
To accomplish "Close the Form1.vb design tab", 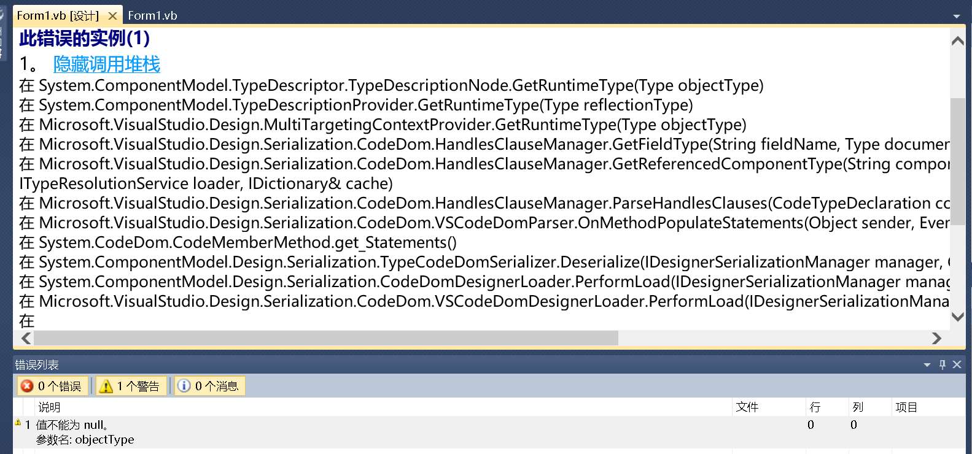I will [x=112, y=16].
